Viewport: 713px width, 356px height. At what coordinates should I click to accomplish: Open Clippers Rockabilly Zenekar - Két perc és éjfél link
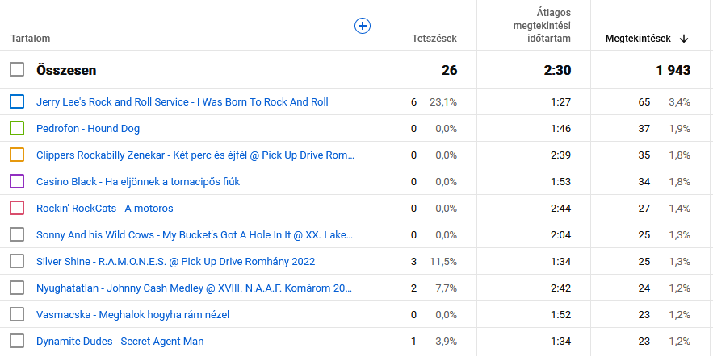(x=195, y=155)
